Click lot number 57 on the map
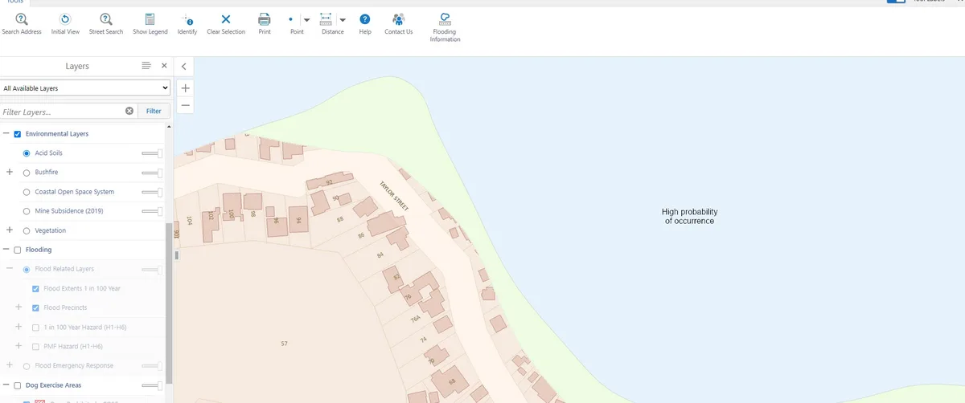 [284, 344]
